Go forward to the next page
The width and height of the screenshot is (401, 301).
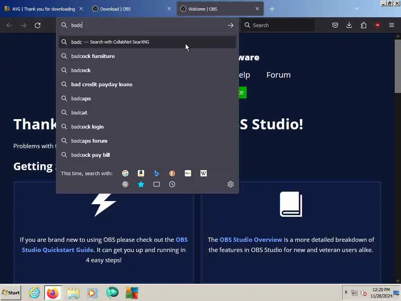[x=23, y=25]
